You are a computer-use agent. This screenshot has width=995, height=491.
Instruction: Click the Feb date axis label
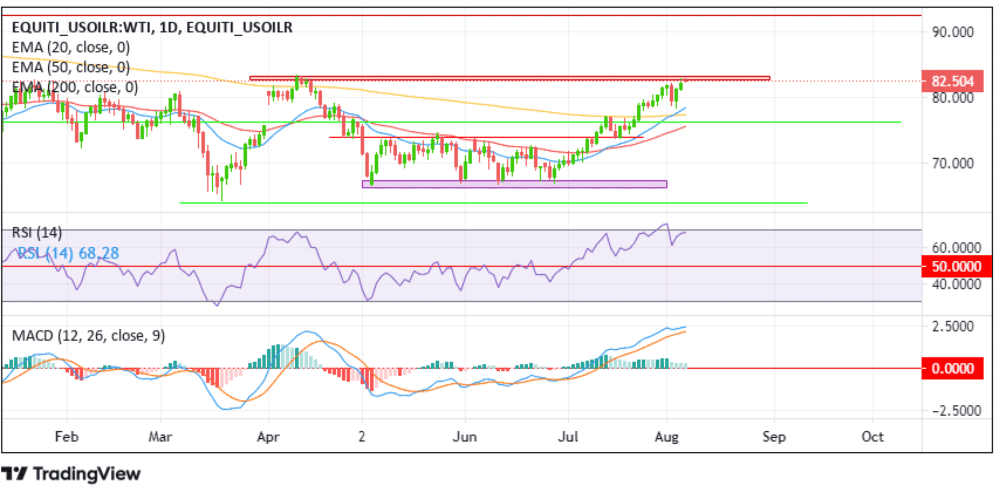[67, 437]
